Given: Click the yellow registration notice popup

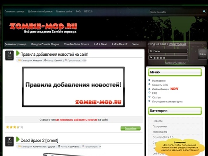Looking at the screenshot, I should pyautogui.click(x=180, y=147).
